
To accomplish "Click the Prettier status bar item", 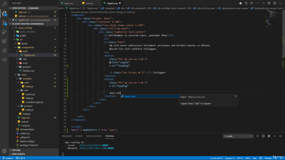I will pyautogui.click(x=268, y=158).
